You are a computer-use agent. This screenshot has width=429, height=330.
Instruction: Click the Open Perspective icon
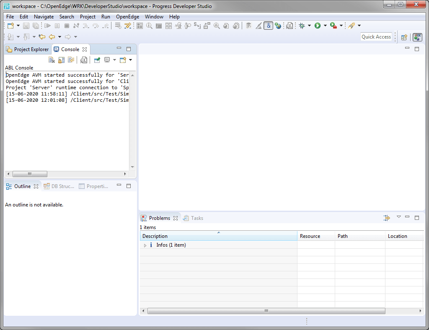pos(404,37)
